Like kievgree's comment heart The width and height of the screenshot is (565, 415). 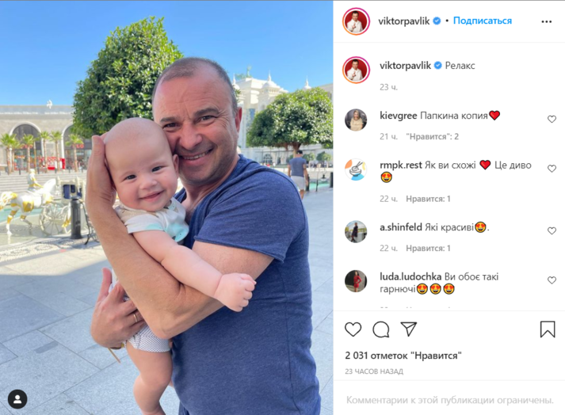(x=552, y=119)
